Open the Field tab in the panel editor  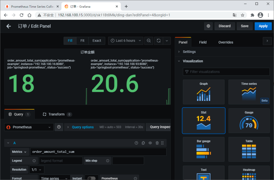pyautogui.click(x=203, y=42)
